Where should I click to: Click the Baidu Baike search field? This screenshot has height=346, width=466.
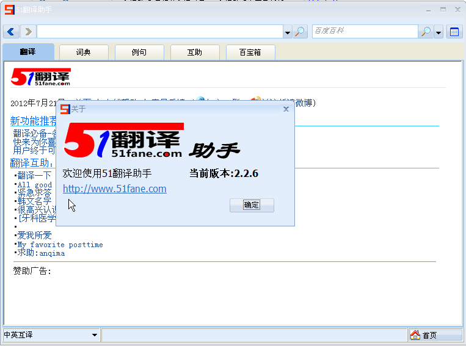tap(365, 31)
